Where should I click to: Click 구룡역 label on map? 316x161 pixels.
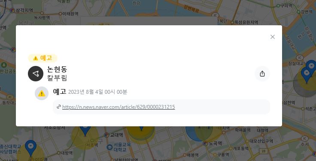pos(223,155)
